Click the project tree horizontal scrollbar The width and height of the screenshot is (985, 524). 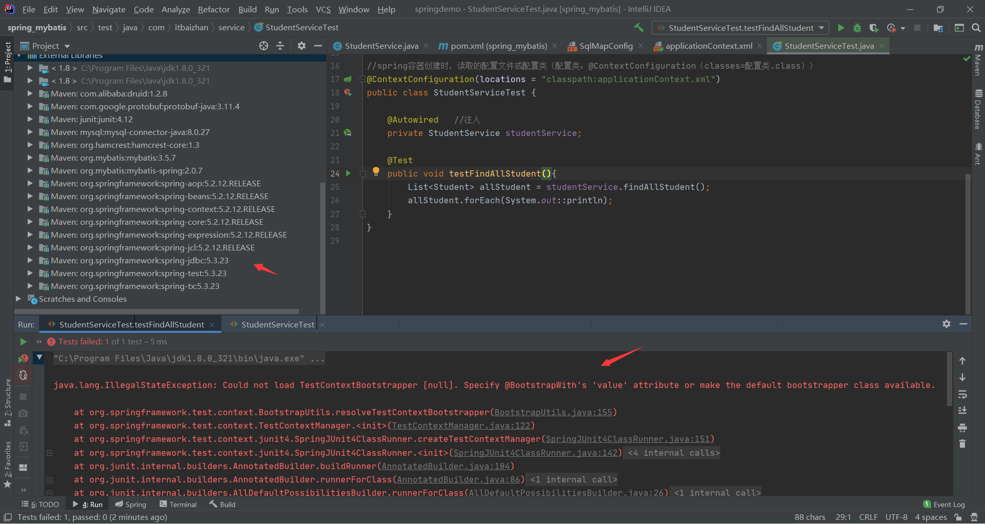(x=156, y=312)
